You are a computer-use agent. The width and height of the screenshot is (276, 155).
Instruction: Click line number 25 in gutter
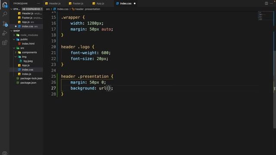[x=53, y=77]
